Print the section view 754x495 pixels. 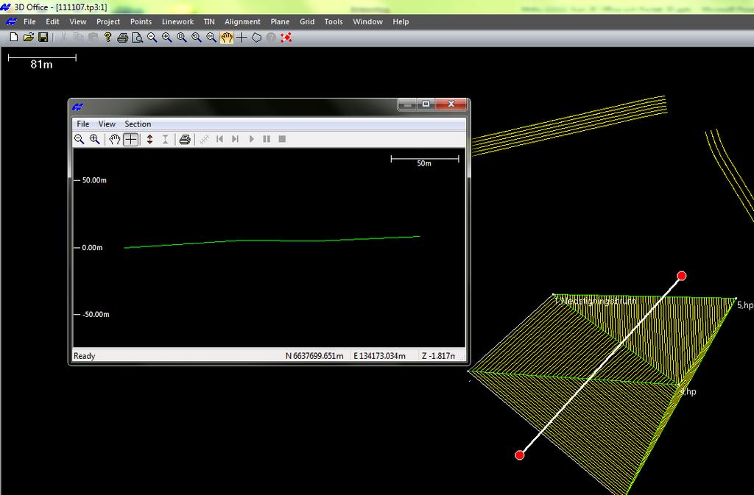point(185,139)
